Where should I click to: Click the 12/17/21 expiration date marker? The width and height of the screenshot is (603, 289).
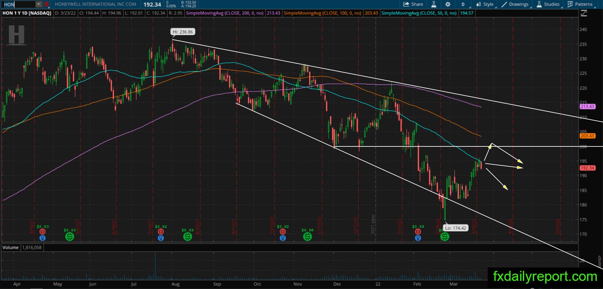(356, 226)
